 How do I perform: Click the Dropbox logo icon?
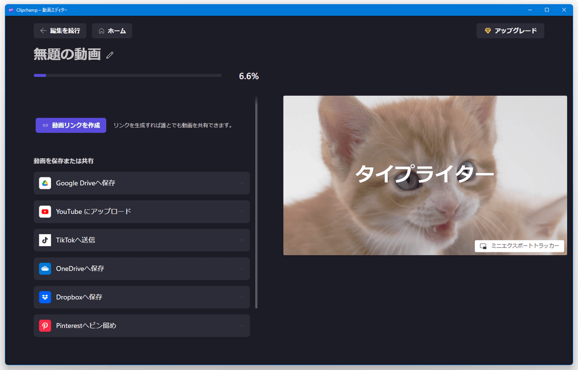tap(45, 297)
